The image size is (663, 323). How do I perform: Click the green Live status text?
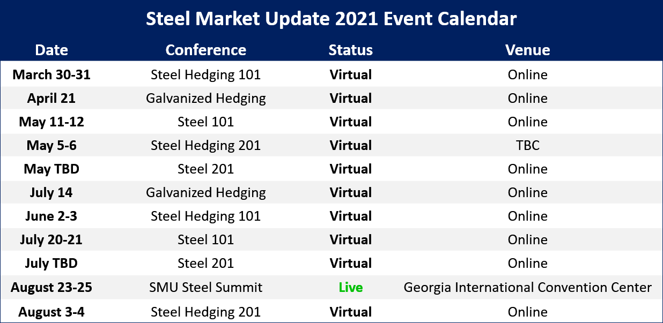[x=350, y=287]
